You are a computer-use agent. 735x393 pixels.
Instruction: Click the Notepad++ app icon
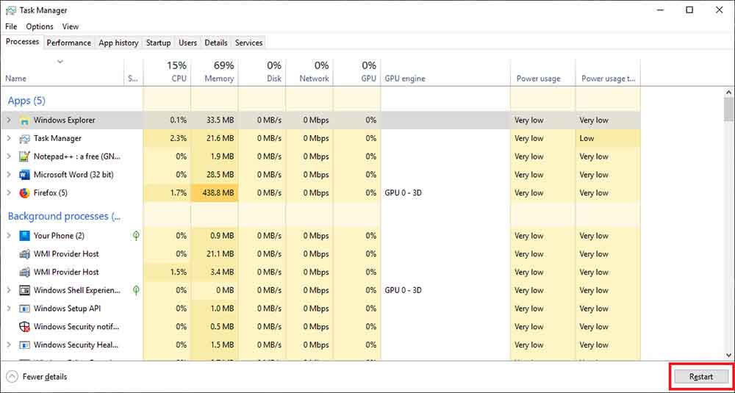(x=24, y=156)
